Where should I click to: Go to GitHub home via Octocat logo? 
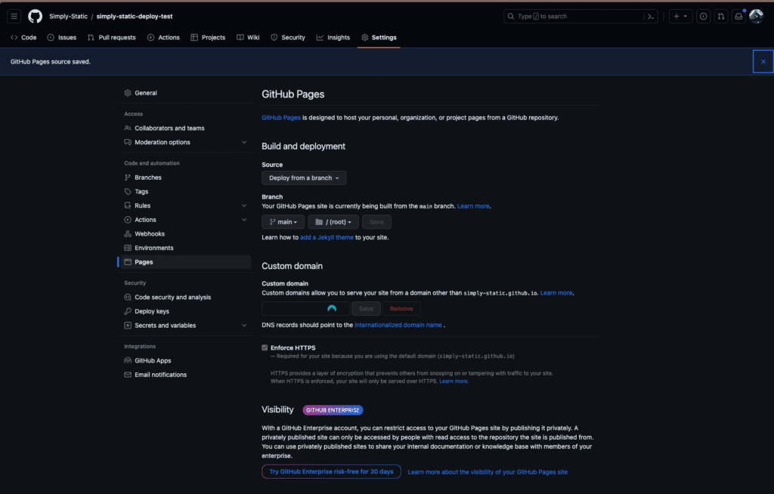pos(35,17)
